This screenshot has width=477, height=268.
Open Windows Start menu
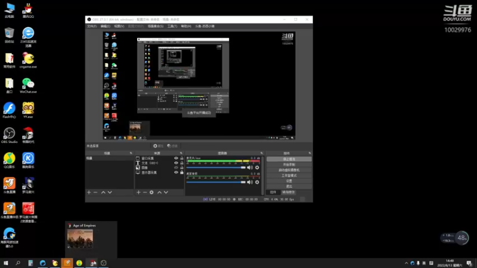pos(6,263)
